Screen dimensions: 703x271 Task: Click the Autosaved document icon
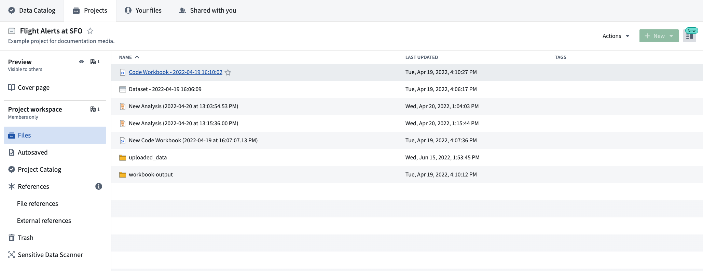tap(12, 152)
